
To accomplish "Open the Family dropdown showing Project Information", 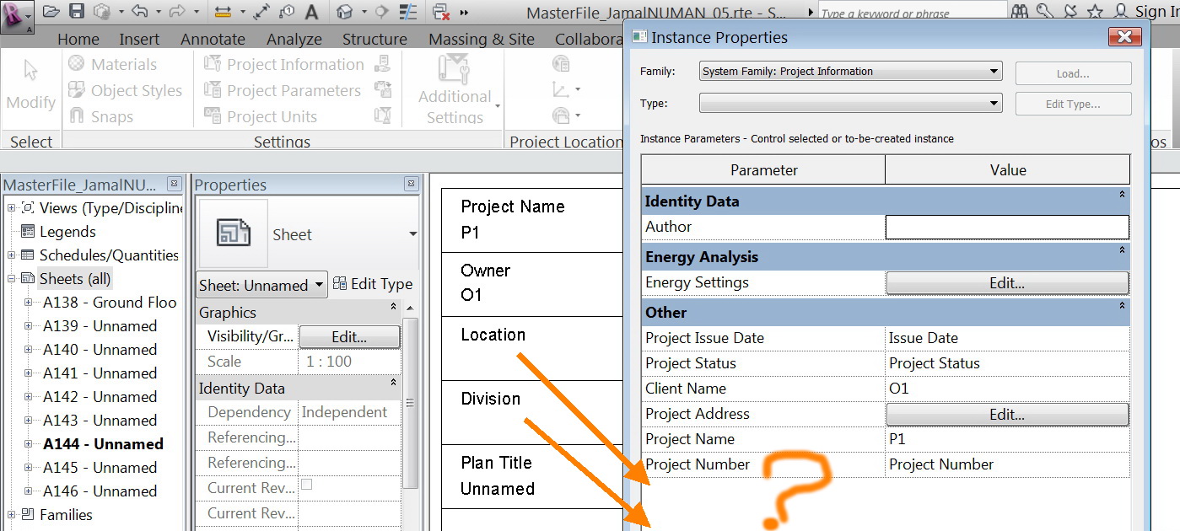I will pyautogui.click(x=849, y=71).
